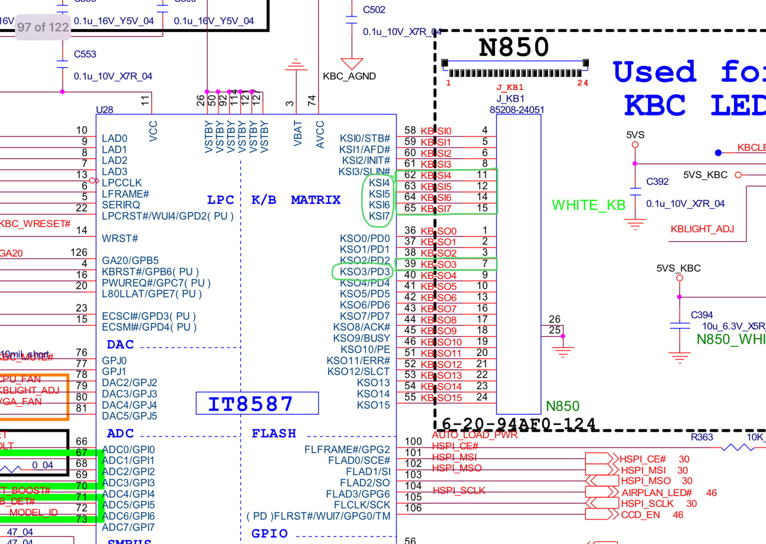Select the HSPI_CE# off-page port symbol
The height and width of the screenshot is (544, 766).
click(602, 458)
